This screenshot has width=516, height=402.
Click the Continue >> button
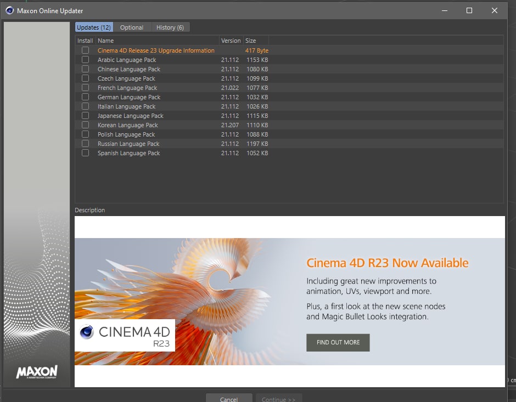click(x=279, y=398)
